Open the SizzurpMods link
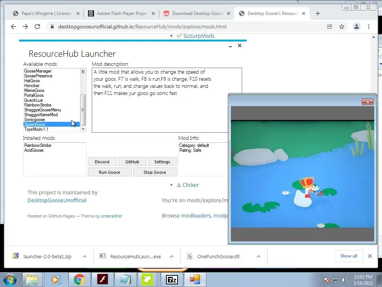 (x=199, y=36)
